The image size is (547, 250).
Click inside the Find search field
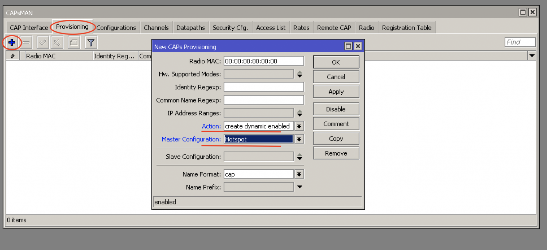coord(520,42)
